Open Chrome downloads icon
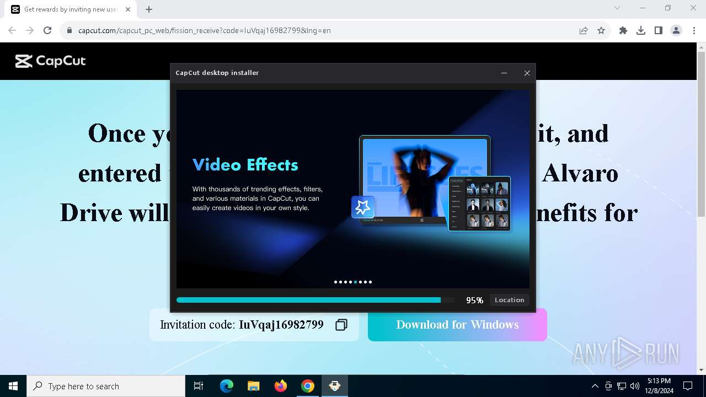706x397 pixels. pyautogui.click(x=641, y=30)
